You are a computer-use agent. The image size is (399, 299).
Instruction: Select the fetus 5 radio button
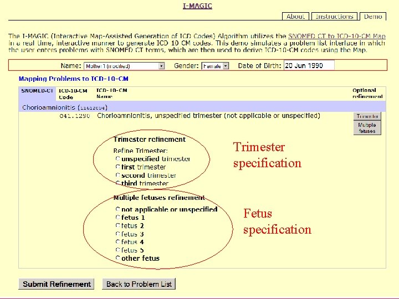click(x=117, y=250)
